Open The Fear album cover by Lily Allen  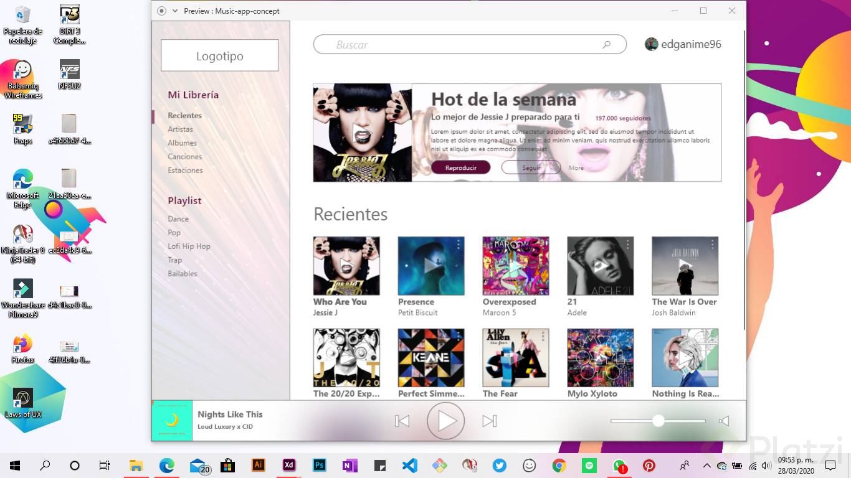click(x=516, y=358)
